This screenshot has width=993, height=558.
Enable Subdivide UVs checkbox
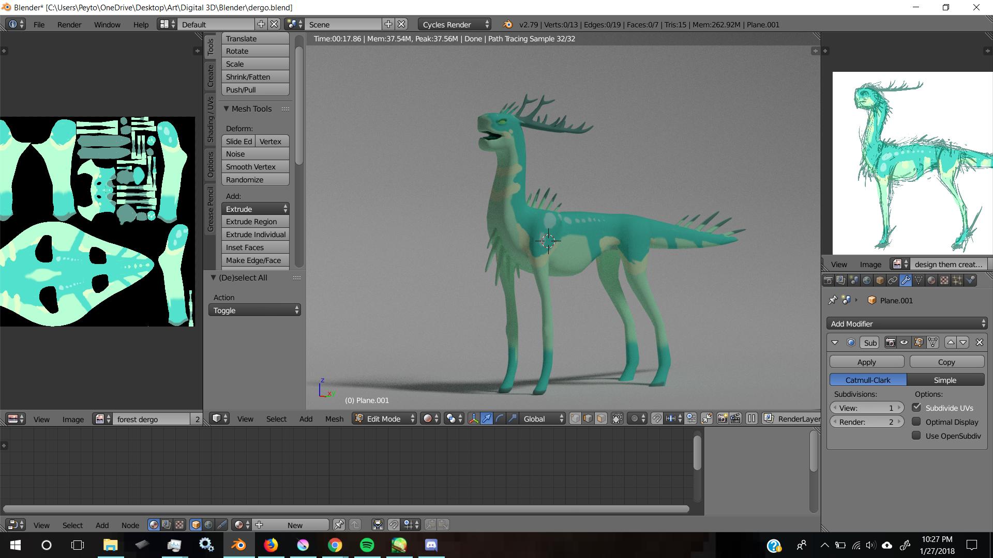pyautogui.click(x=916, y=407)
